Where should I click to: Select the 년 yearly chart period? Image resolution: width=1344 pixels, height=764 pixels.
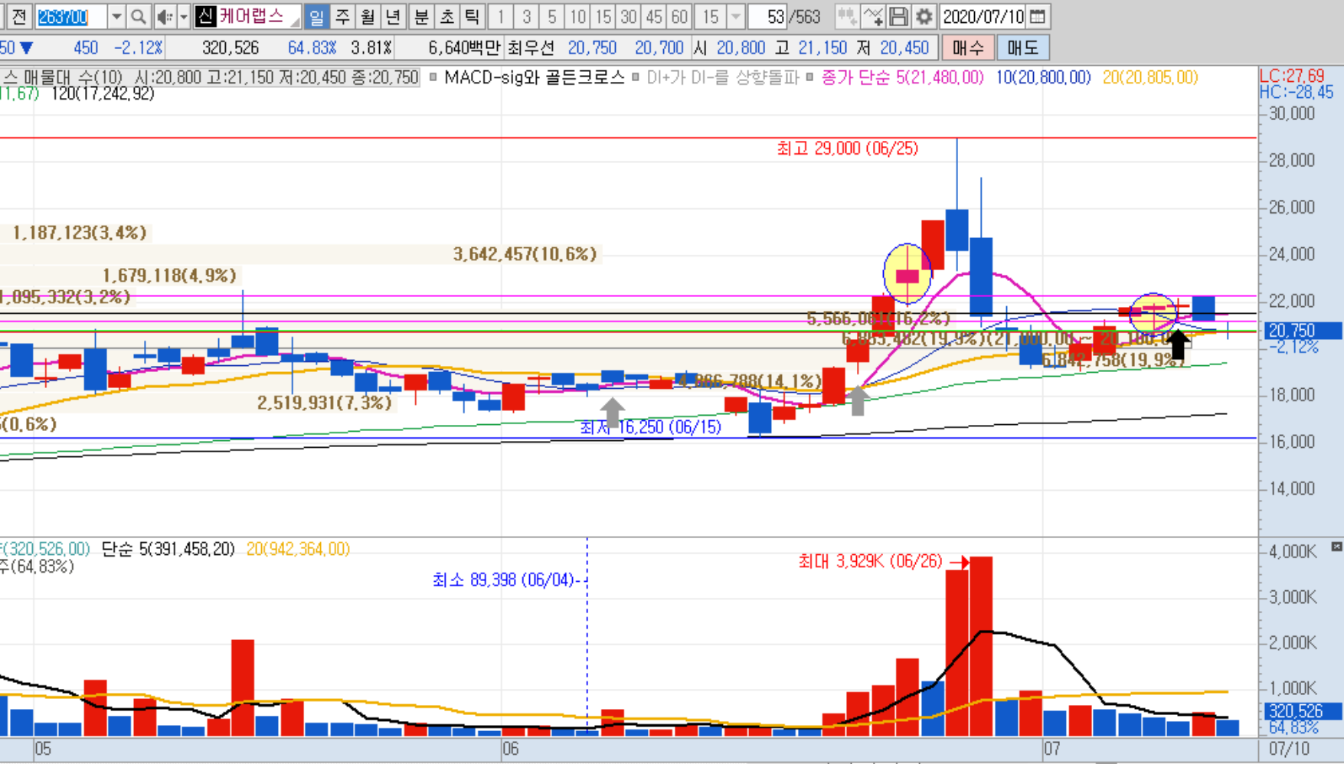(392, 16)
